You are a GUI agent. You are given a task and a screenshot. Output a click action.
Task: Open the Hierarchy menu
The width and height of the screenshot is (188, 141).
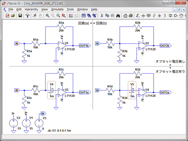click(x=31, y=9)
